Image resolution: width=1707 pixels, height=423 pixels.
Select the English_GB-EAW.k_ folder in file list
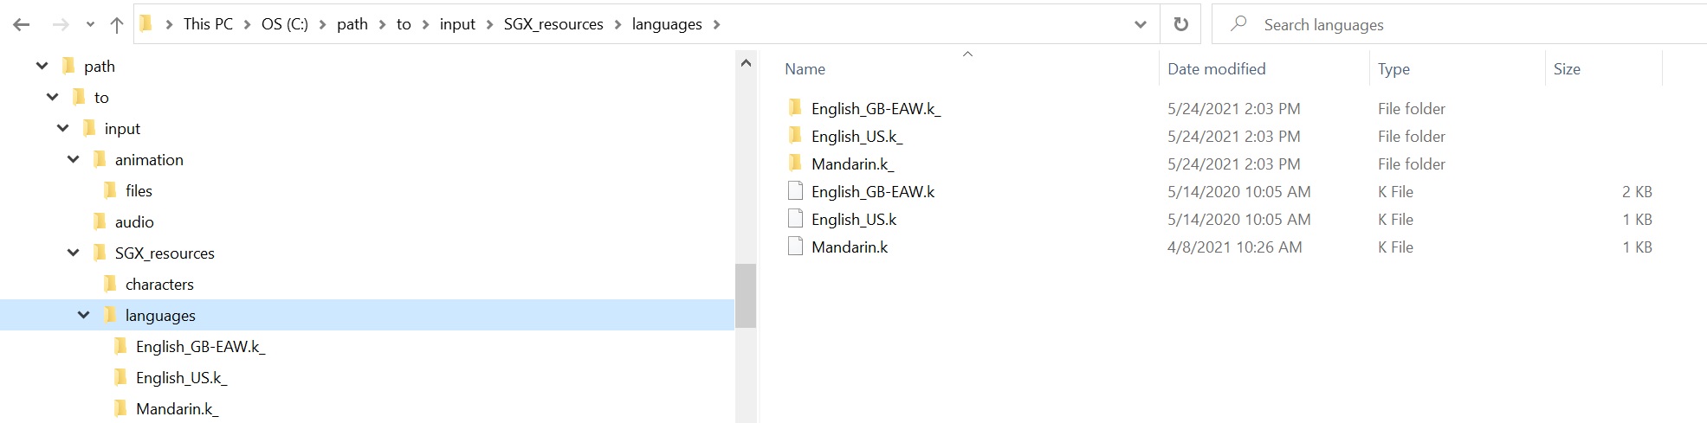coord(875,108)
